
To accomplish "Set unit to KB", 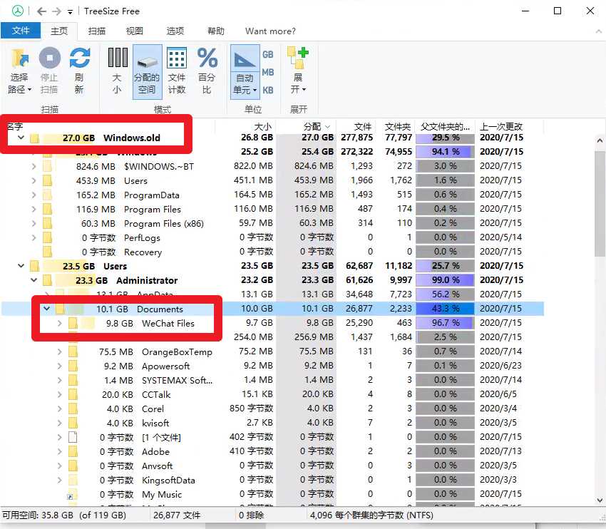I will [x=268, y=91].
